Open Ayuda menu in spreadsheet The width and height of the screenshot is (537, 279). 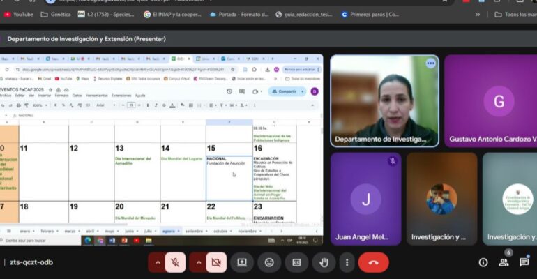140,96
